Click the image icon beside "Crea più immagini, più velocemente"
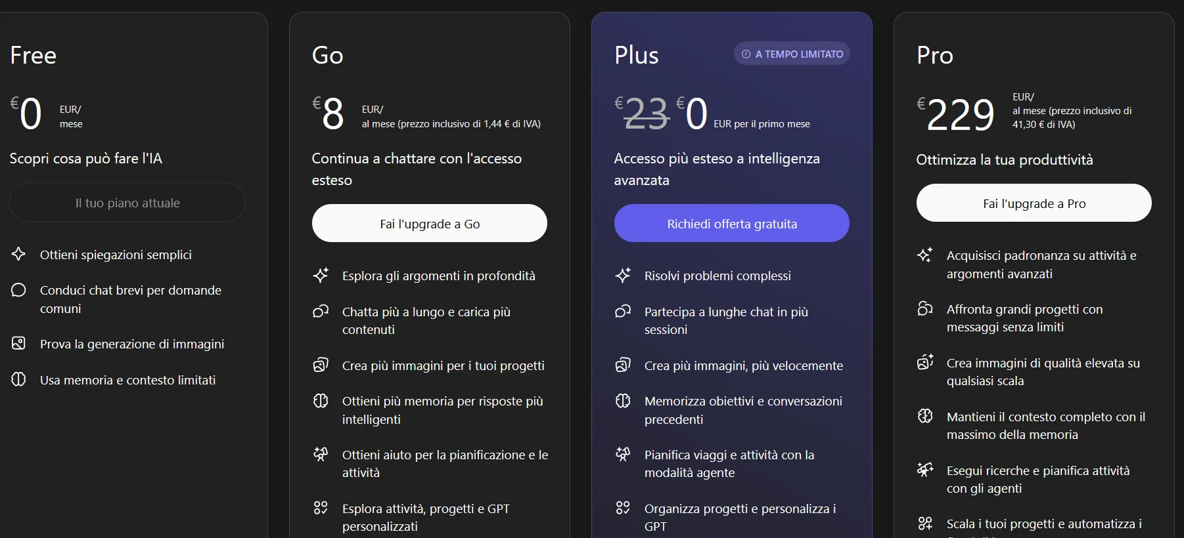The height and width of the screenshot is (538, 1184). coord(624,365)
